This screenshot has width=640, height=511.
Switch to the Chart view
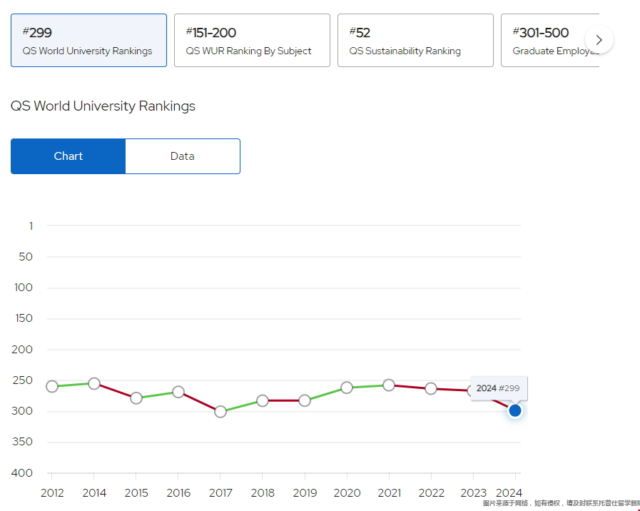68,156
